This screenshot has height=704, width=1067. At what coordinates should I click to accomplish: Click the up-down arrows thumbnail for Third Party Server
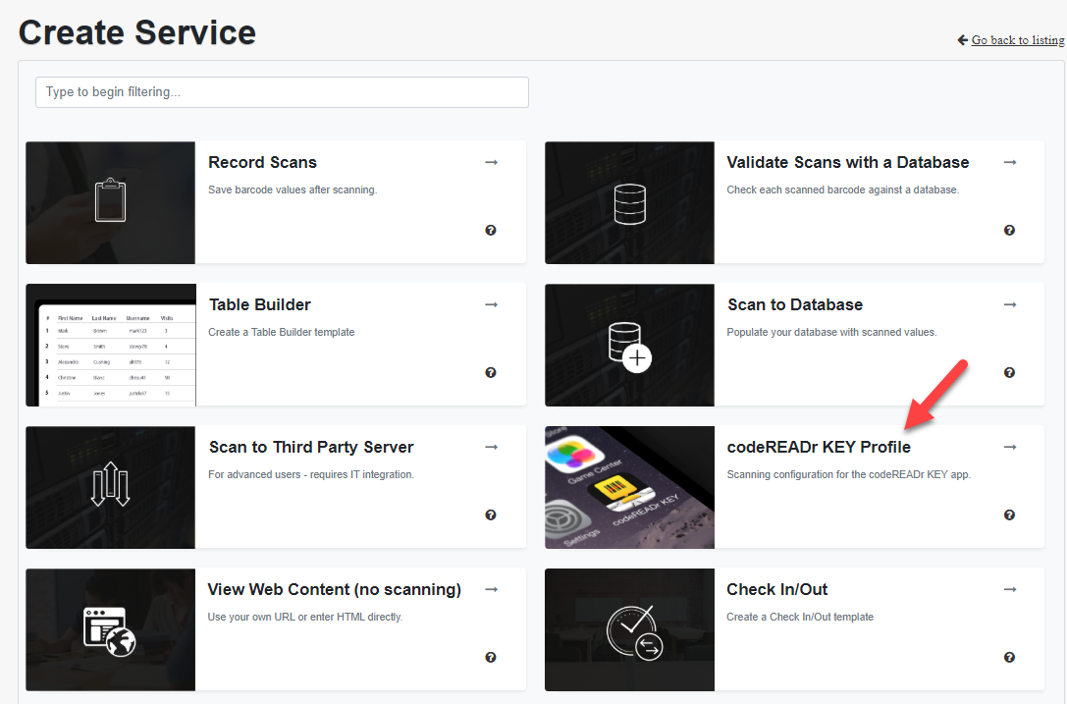pyautogui.click(x=110, y=487)
